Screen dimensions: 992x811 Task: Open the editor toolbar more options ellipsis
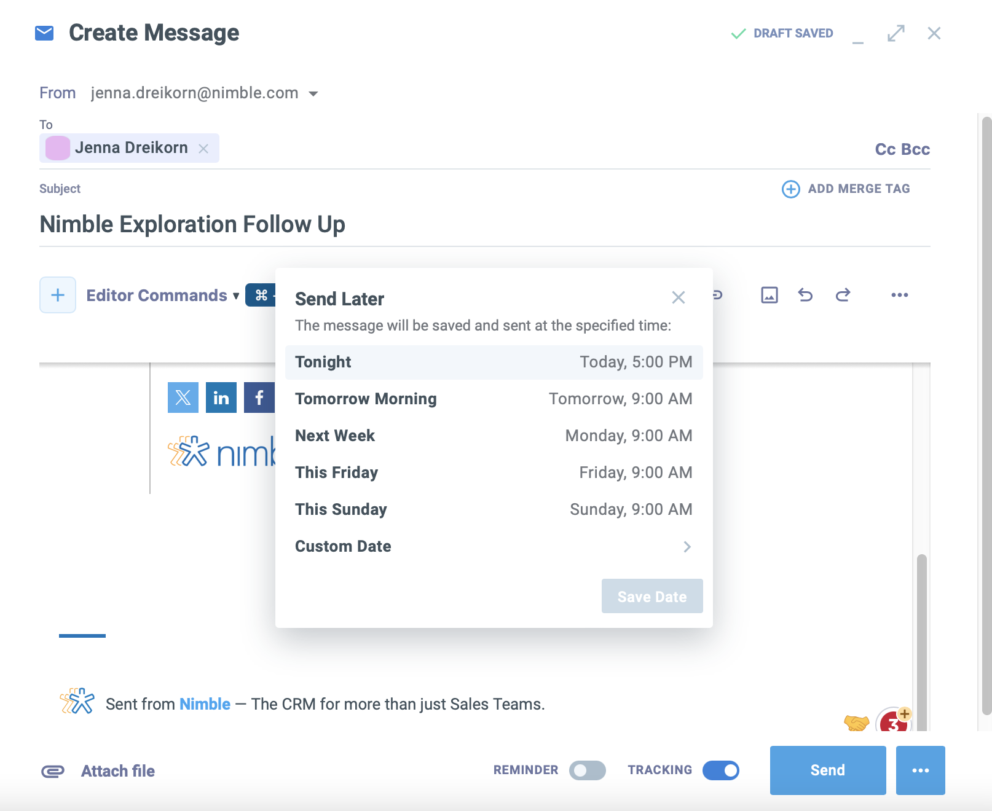click(x=899, y=295)
